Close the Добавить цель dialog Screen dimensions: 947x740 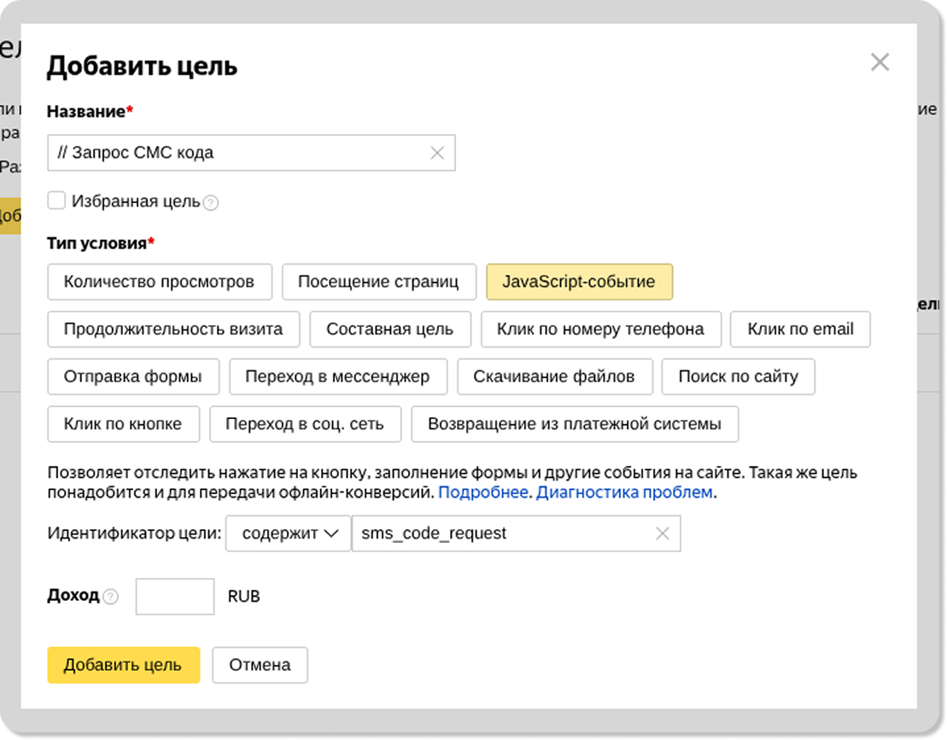coord(880,62)
